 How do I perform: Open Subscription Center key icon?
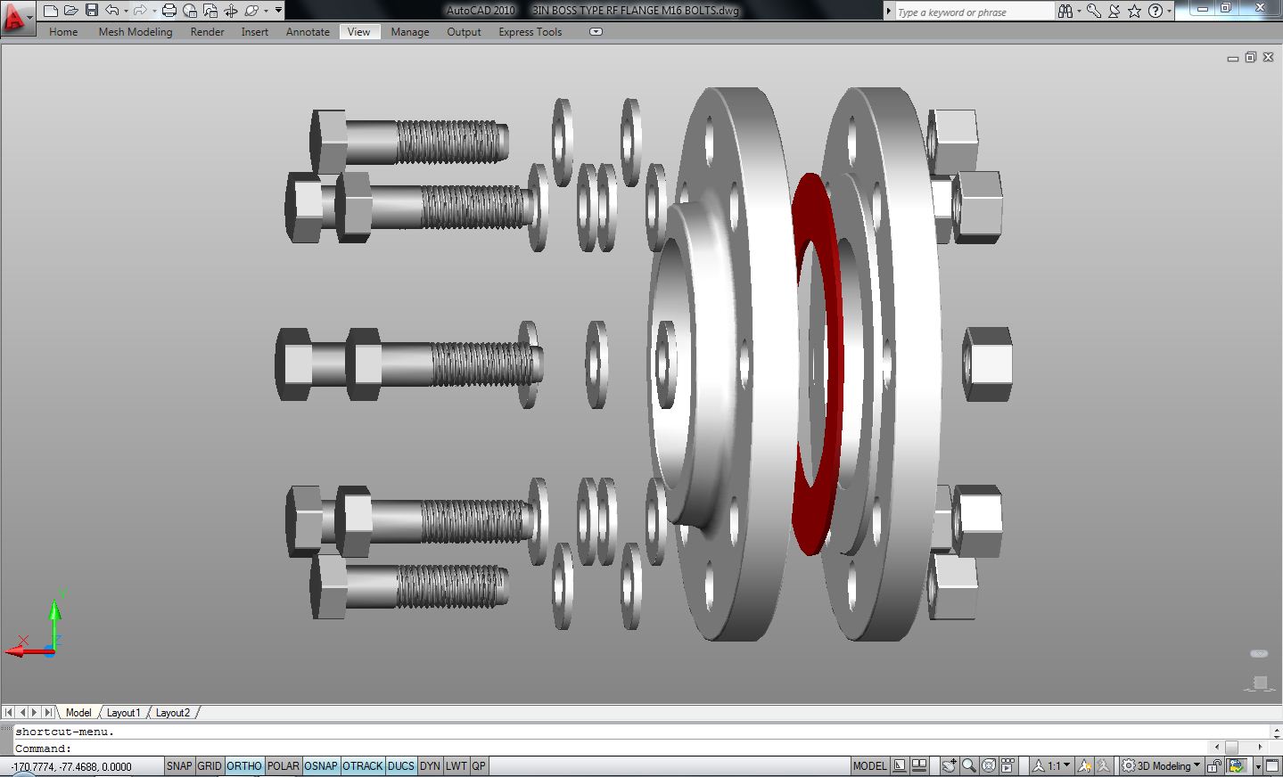pos(1094,11)
